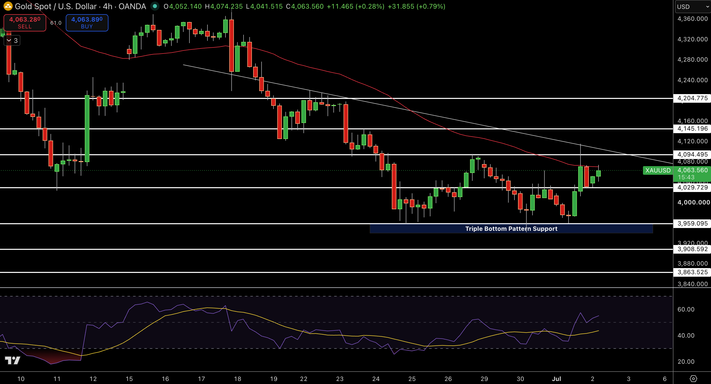This screenshot has width=711, height=384.
Task: Click the TradingView logo
Action: (x=13, y=360)
